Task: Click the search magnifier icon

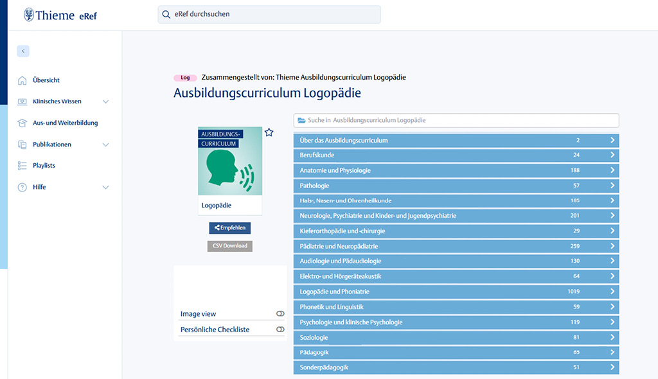Action: 166,14
